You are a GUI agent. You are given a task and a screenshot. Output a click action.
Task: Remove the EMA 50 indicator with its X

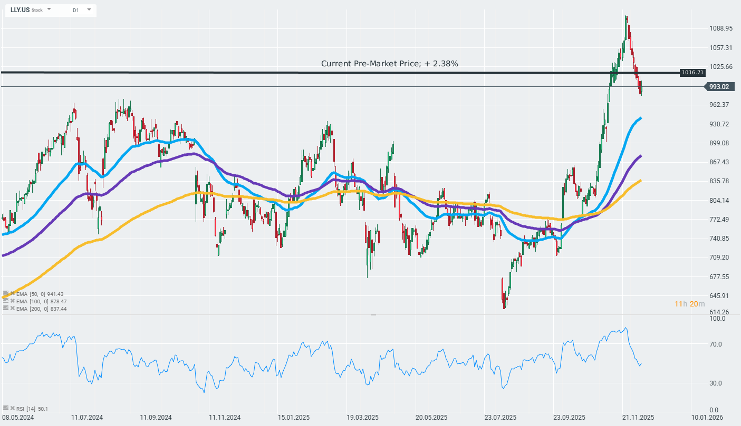click(13, 294)
